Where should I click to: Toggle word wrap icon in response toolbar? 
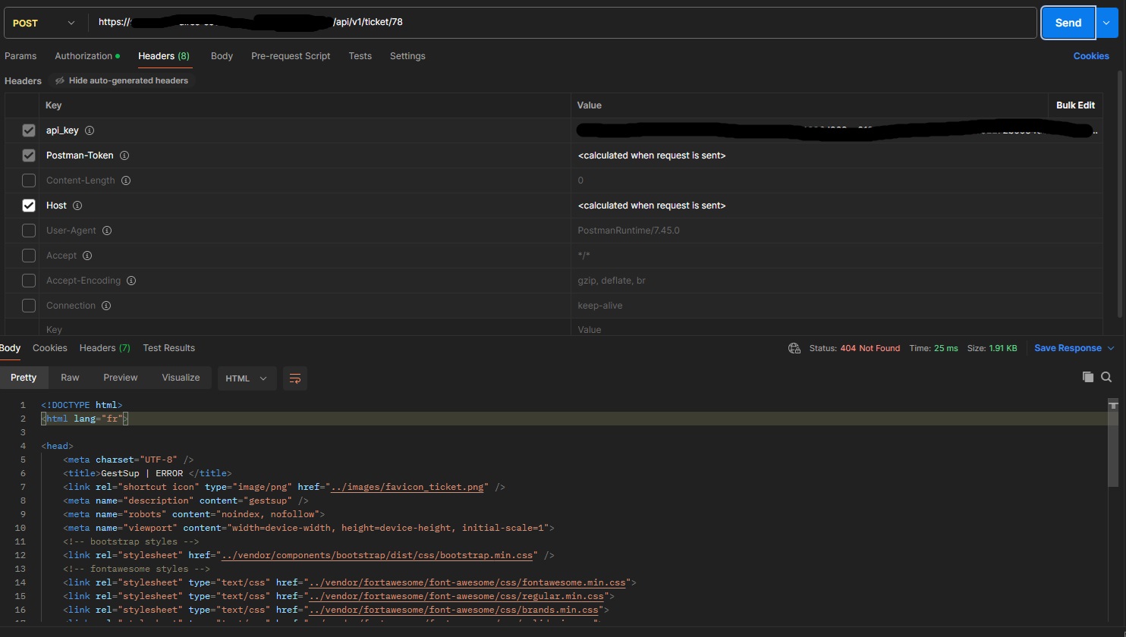tap(295, 378)
